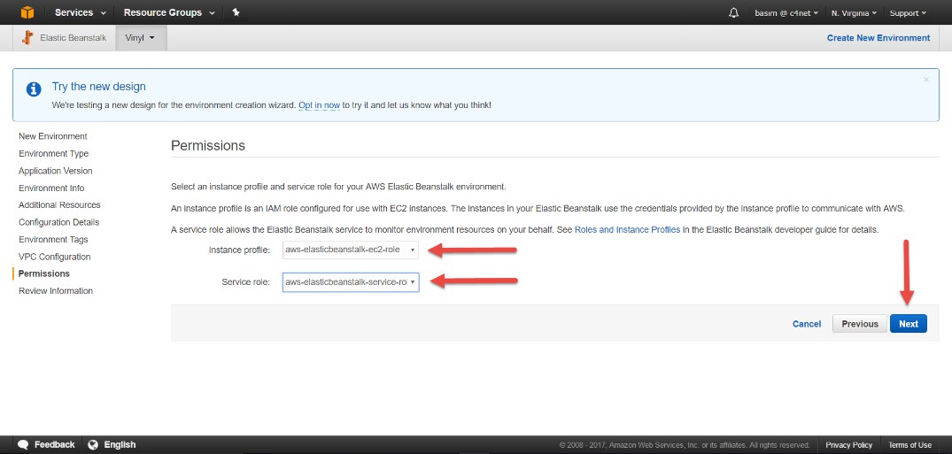This screenshot has height=454, width=952.
Task: Open the Support menu
Action: 908,13
